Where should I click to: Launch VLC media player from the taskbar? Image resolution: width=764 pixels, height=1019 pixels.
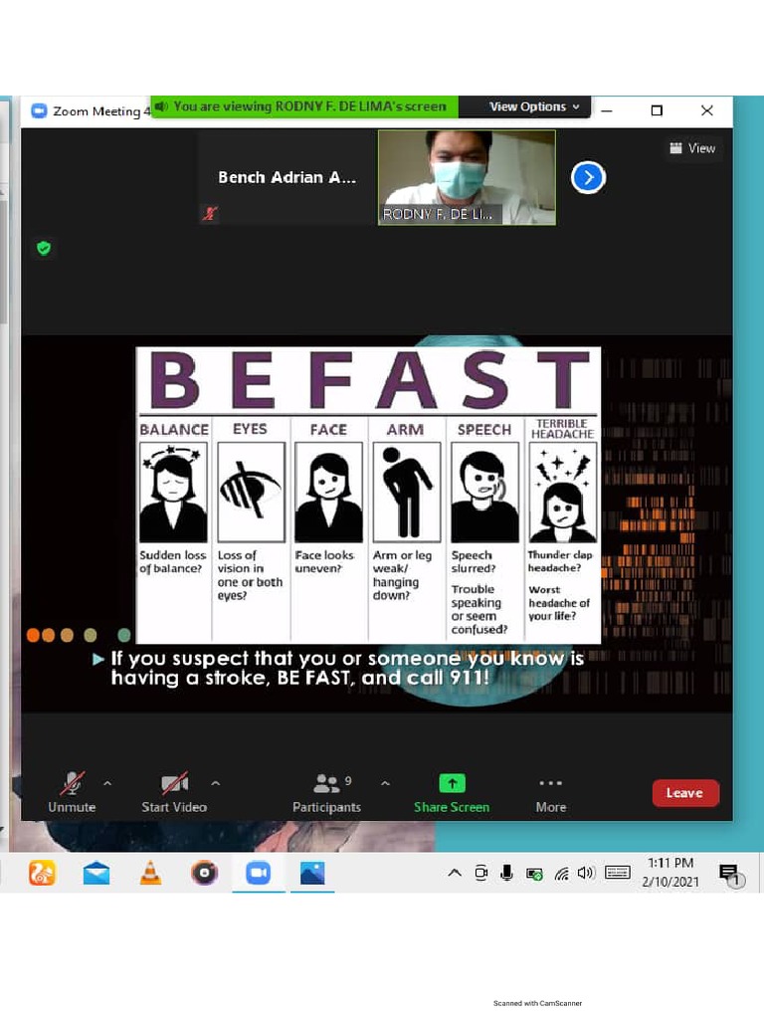point(150,873)
